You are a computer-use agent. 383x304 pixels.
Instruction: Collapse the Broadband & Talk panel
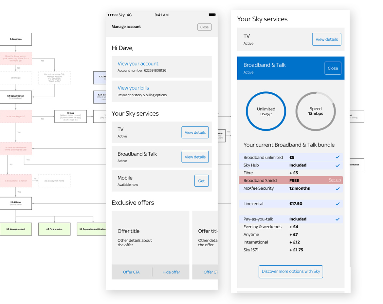(333, 68)
